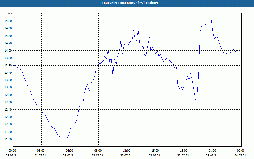Click the chart title 'Taupunkt-Temperatur [°C] skaliert'
The height and width of the screenshot is (159, 254).
click(130, 3)
